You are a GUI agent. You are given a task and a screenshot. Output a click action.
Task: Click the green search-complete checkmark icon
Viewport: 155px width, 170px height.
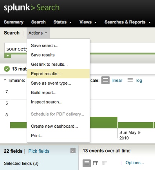7,69
